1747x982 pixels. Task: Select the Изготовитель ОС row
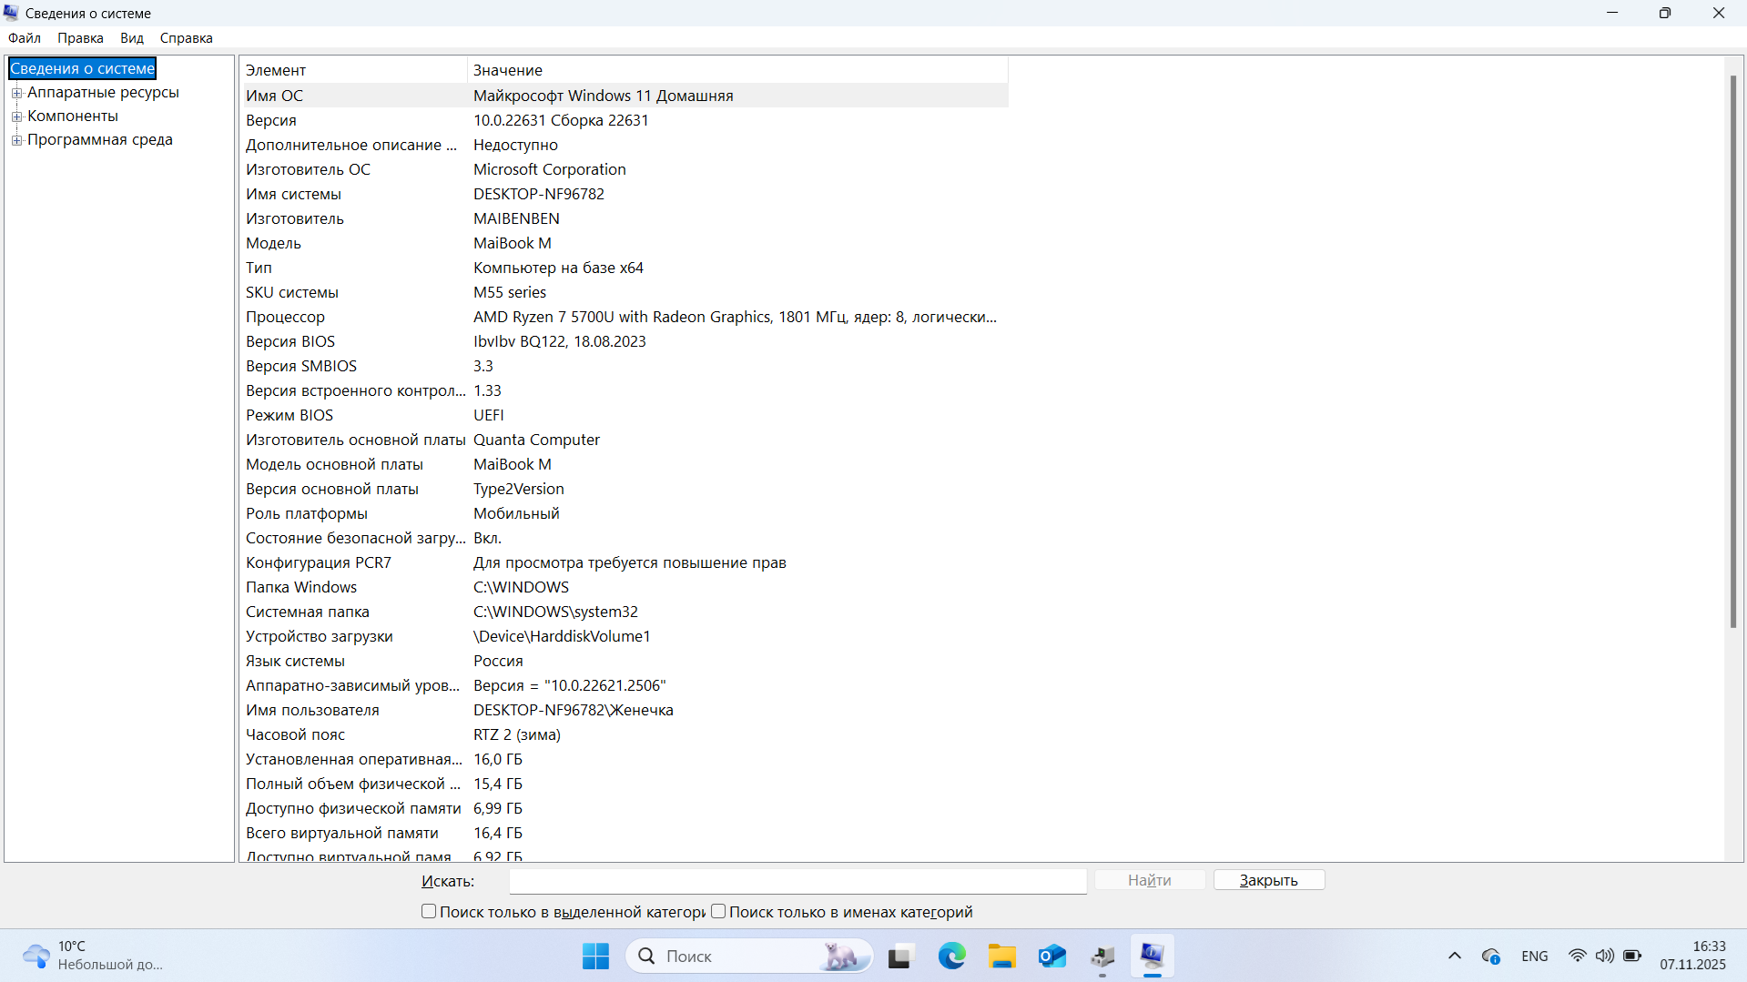point(625,169)
